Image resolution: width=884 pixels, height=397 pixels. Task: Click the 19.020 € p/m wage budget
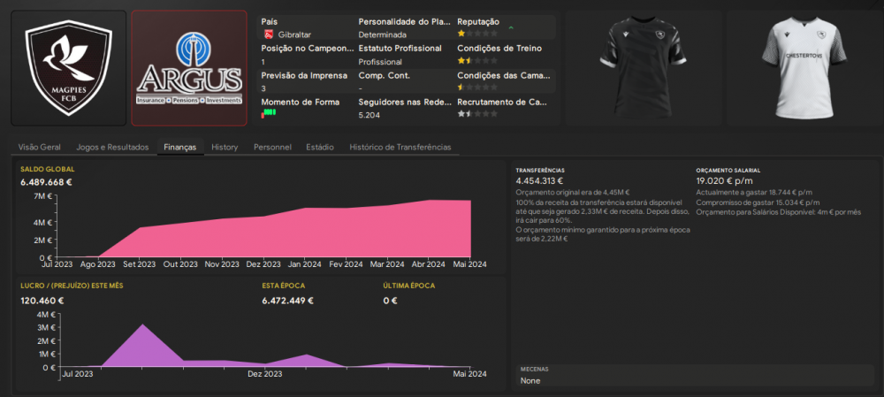726,181
